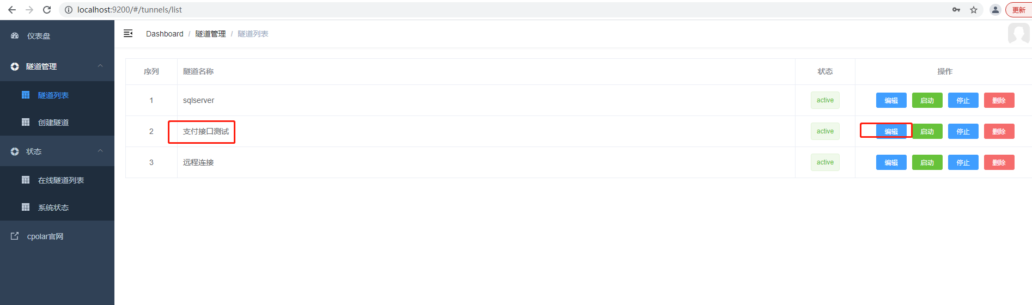1032x305 pixels.
Task: Open the 仪表盘 dashboard icon
Action: (15, 36)
